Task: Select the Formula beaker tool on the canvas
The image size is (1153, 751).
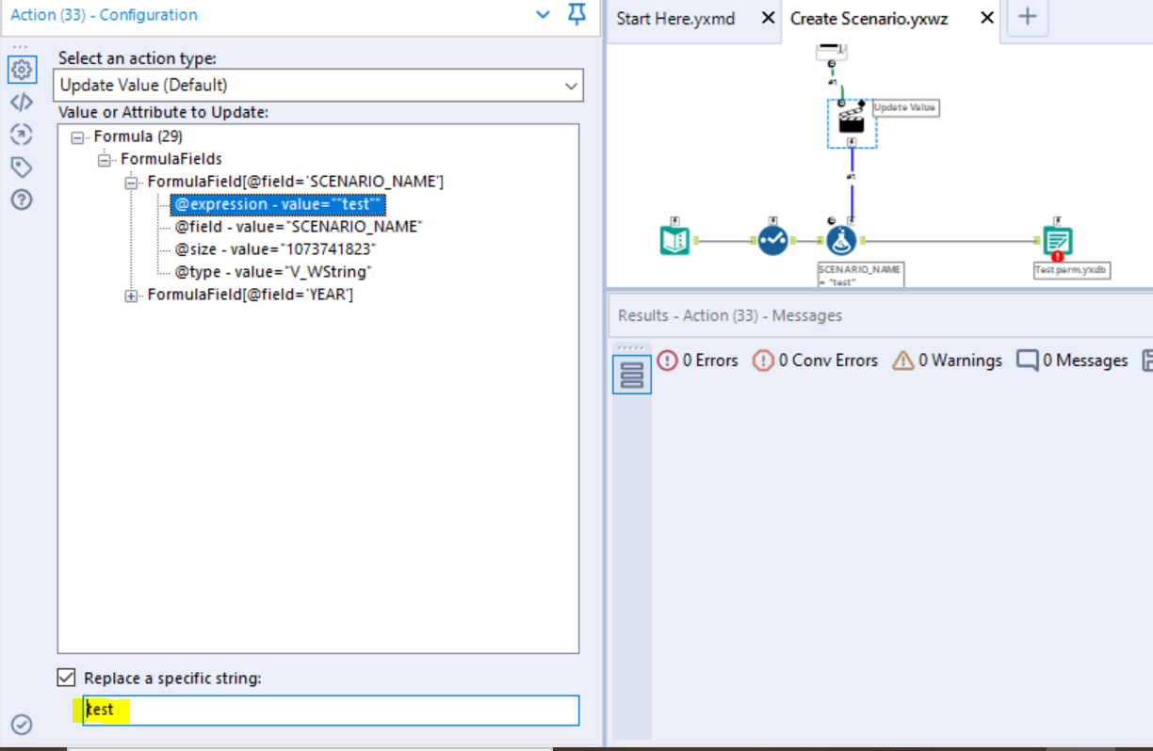Action: point(841,240)
